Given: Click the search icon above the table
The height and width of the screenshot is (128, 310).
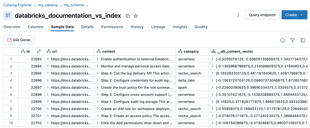Looking at the screenshot, I should pyautogui.click(x=282, y=40).
